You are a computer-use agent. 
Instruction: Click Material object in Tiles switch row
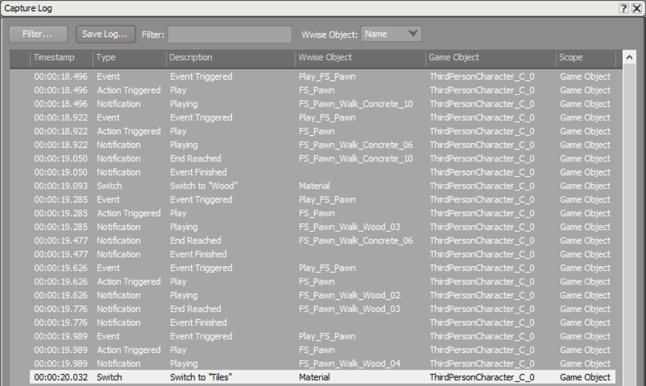[x=314, y=377]
